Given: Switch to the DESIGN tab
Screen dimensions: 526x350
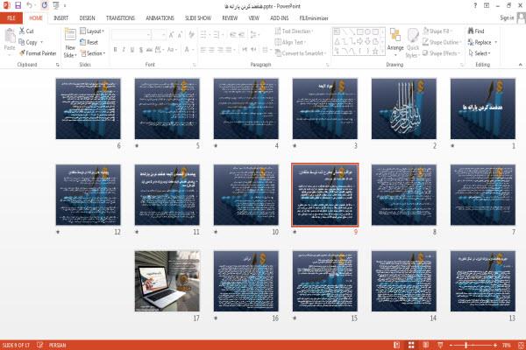Looking at the screenshot, I should (x=87, y=18).
